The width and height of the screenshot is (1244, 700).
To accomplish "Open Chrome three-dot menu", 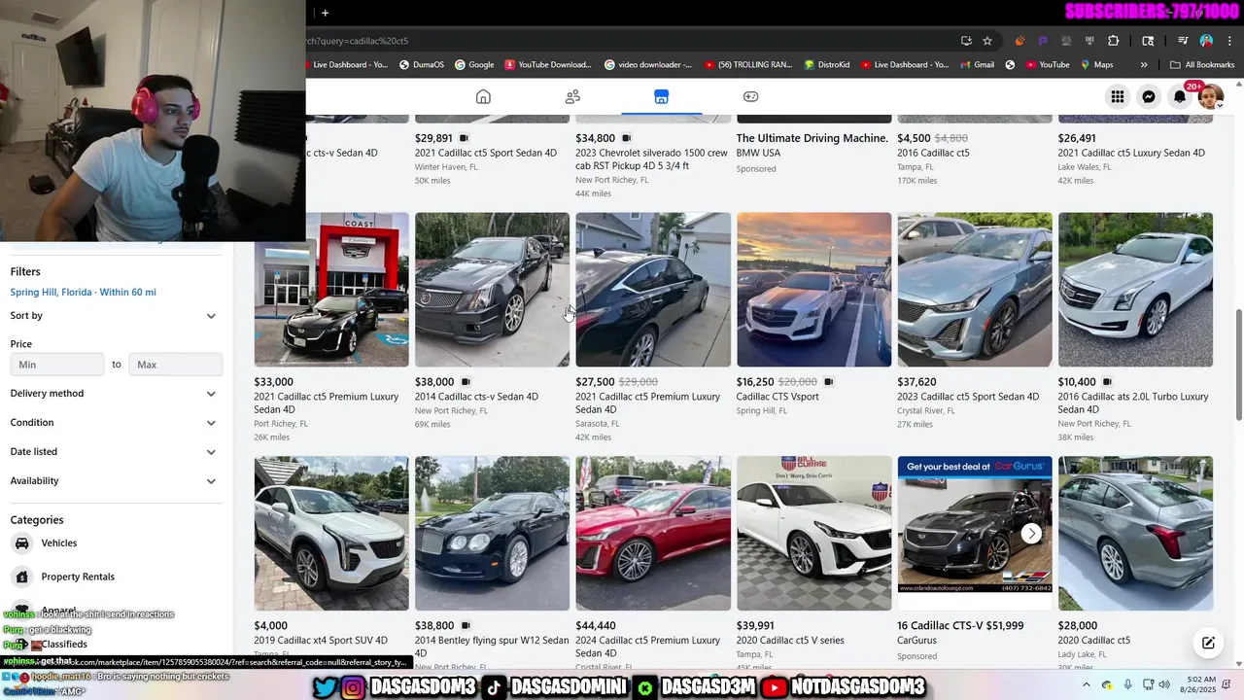I will pyautogui.click(x=1227, y=41).
